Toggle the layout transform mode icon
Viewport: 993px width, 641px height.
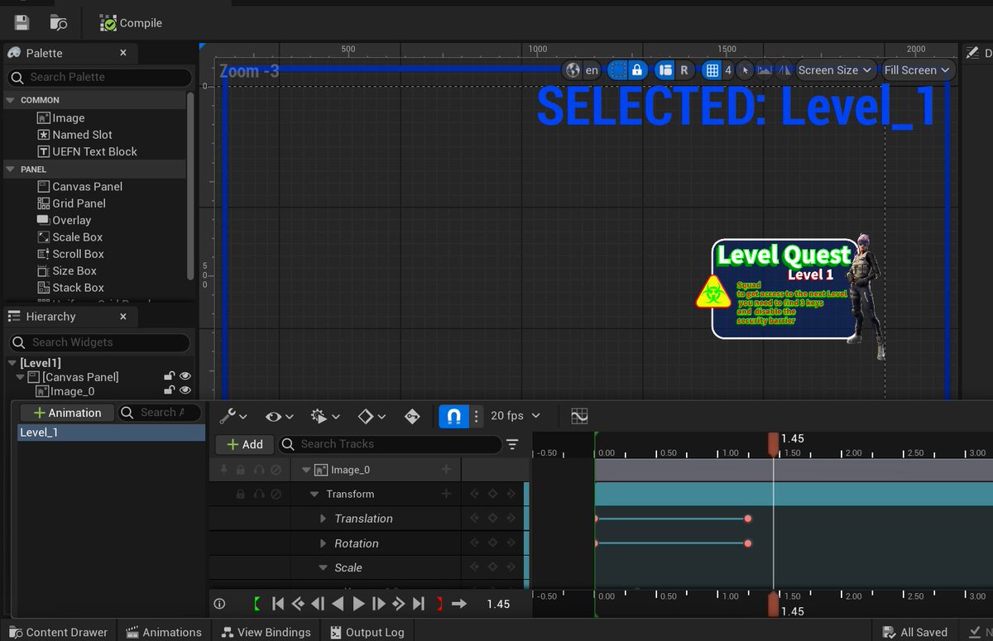(x=664, y=70)
